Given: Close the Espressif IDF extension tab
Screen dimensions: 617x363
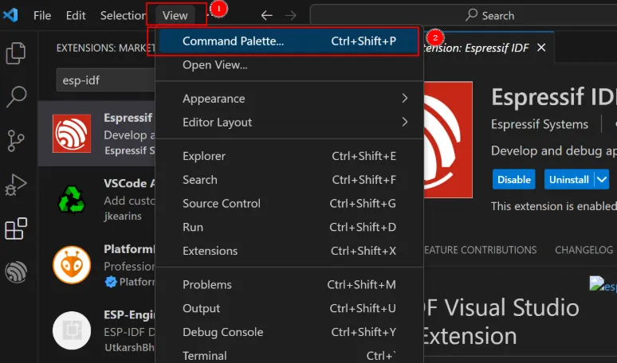Looking at the screenshot, I should (x=541, y=48).
